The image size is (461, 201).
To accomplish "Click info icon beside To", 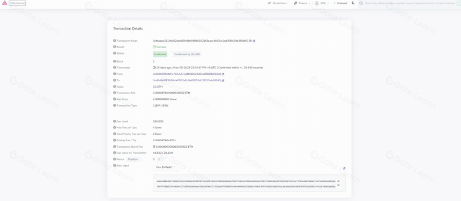I will 115,80.
